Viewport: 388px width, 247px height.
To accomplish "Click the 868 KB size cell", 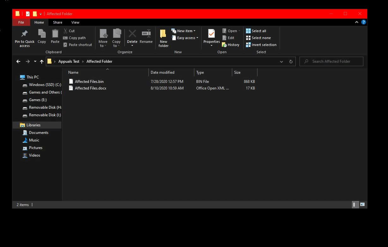I will (249, 82).
